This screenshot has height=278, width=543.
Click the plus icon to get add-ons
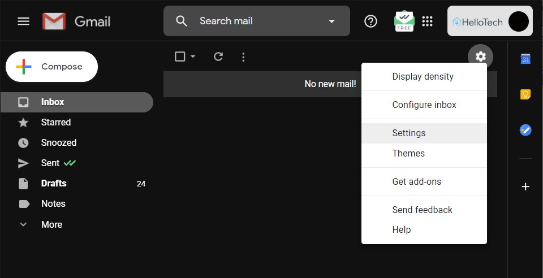(525, 186)
